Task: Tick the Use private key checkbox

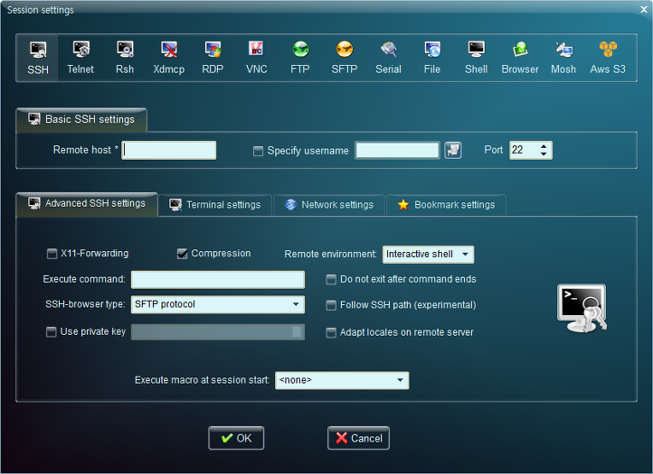Action: (x=51, y=332)
